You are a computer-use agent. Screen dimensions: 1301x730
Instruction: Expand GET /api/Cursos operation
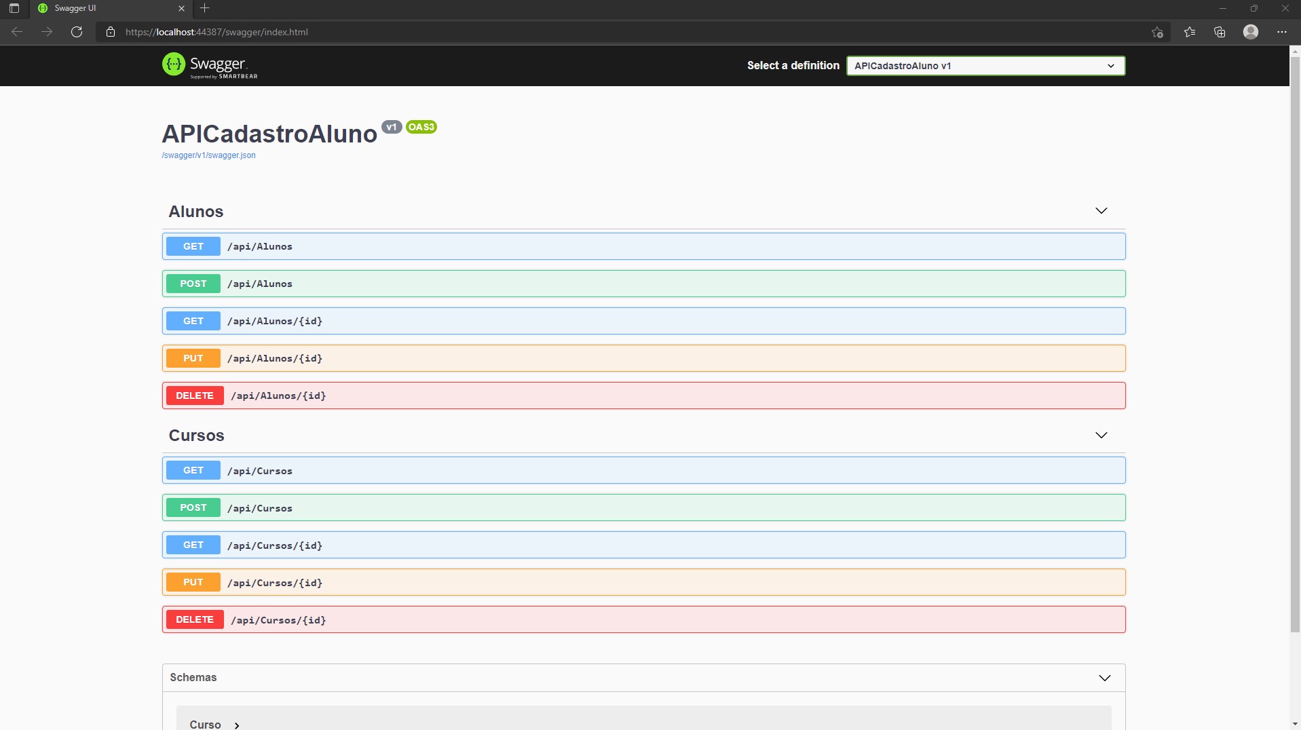643,470
